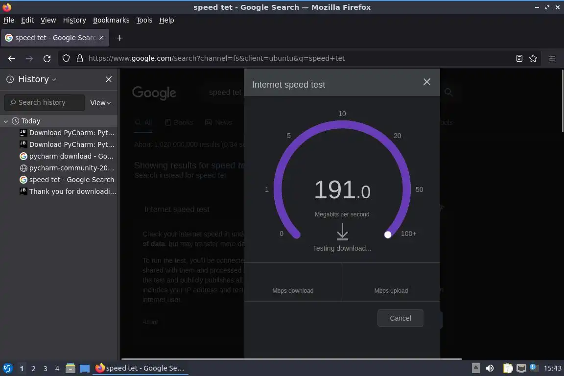Open the View sorting dropdown
The height and width of the screenshot is (376, 564).
(x=100, y=103)
